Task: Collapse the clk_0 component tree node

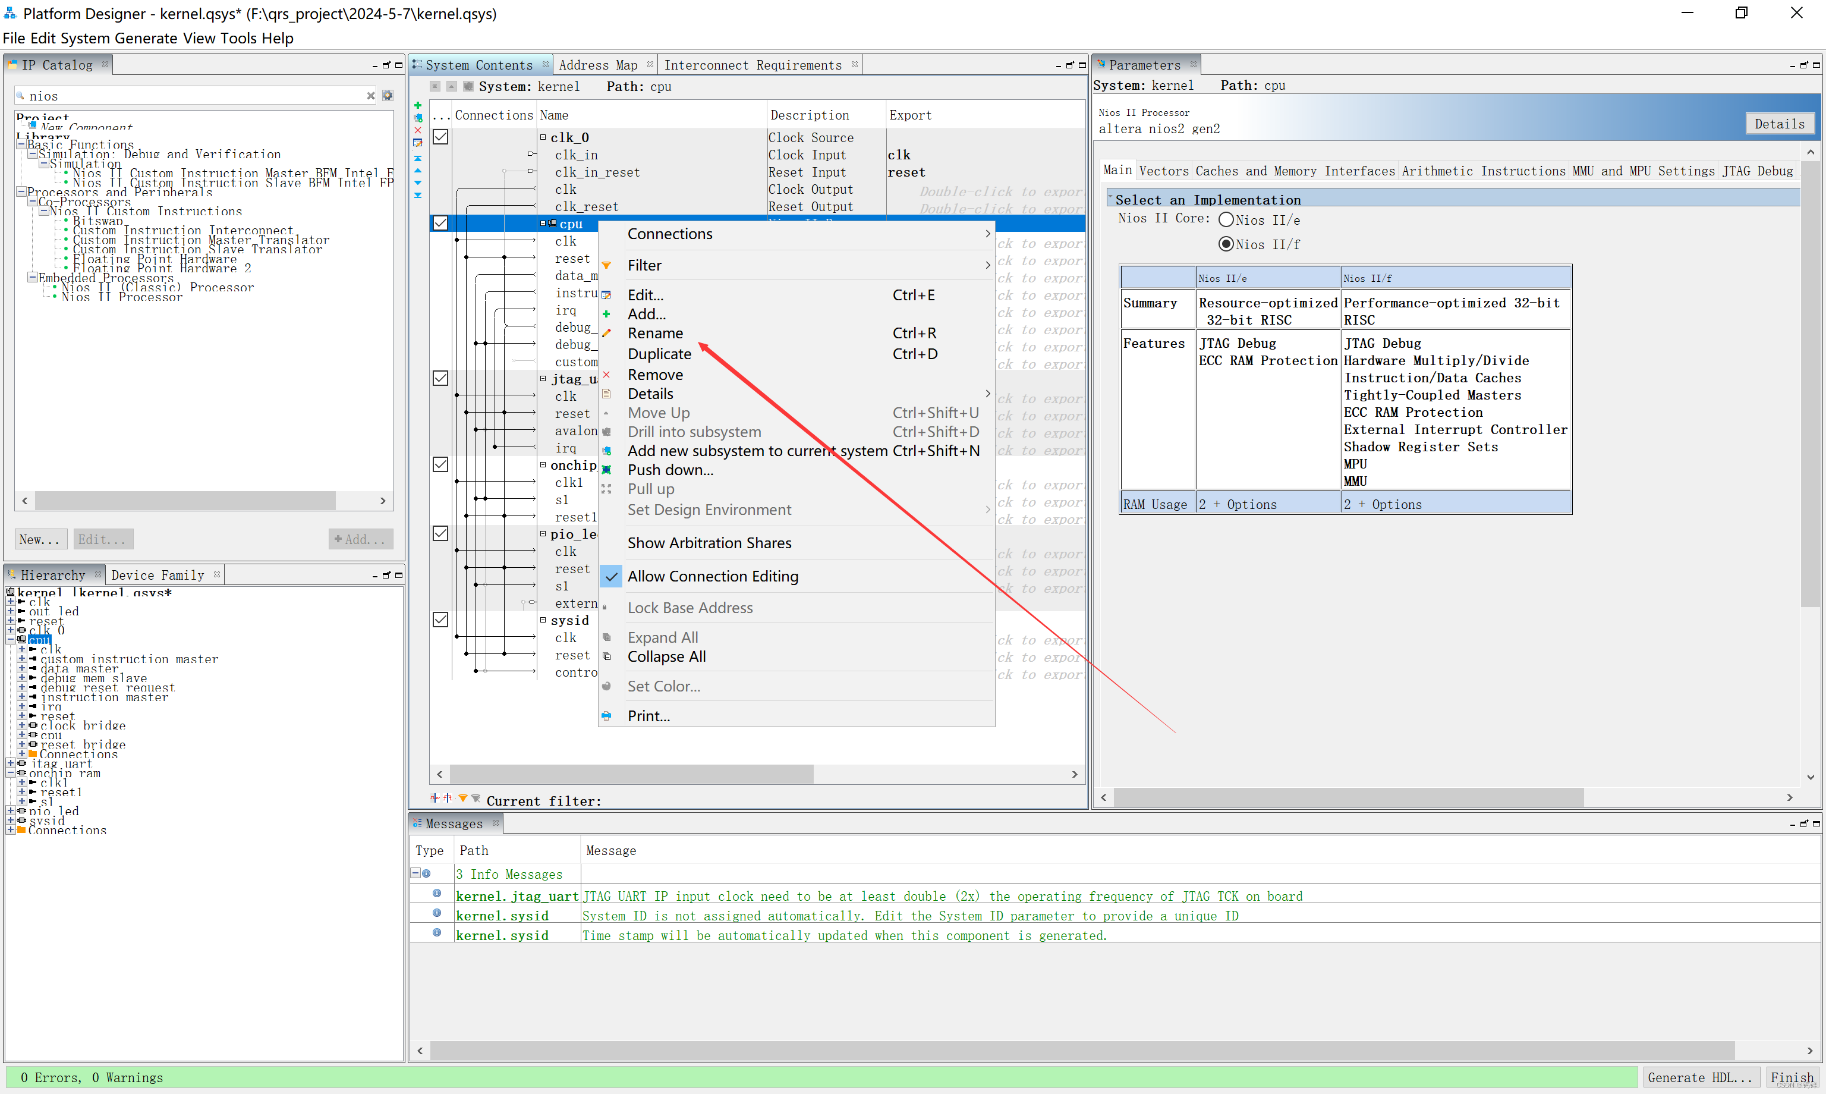Action: (x=543, y=137)
